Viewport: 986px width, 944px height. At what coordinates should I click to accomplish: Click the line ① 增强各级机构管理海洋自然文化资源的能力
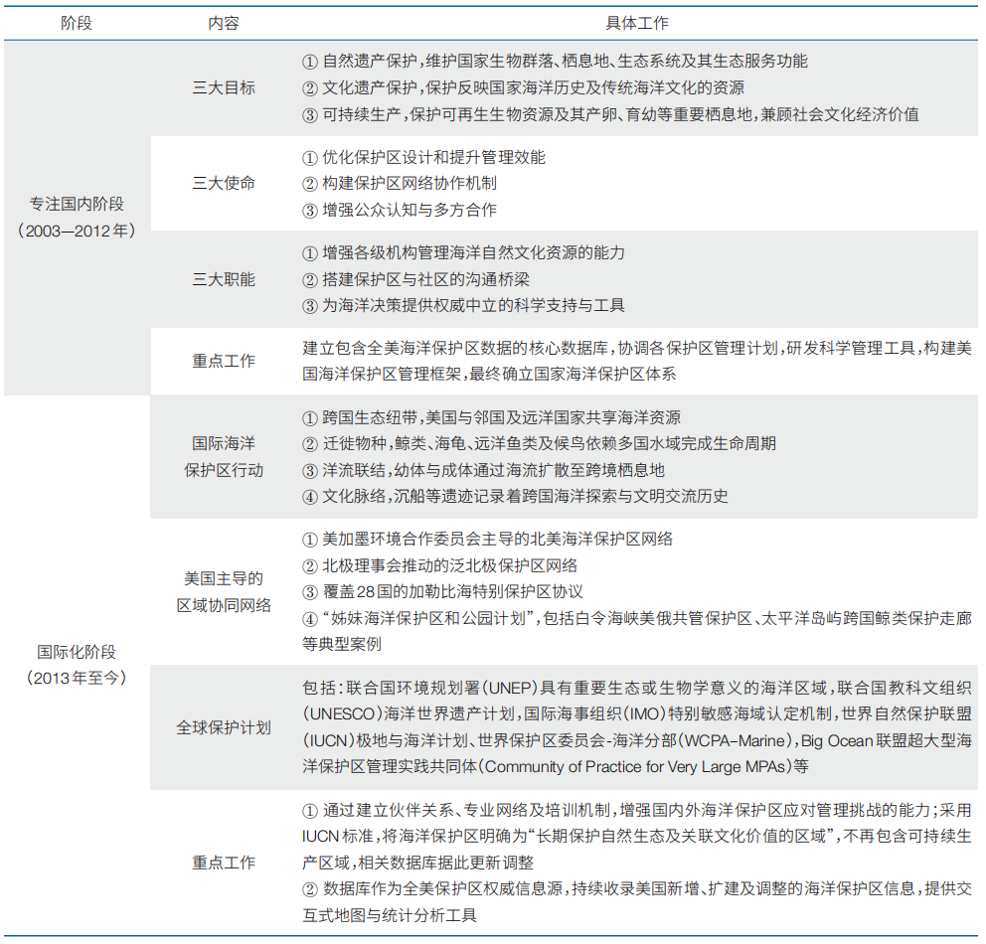click(463, 253)
